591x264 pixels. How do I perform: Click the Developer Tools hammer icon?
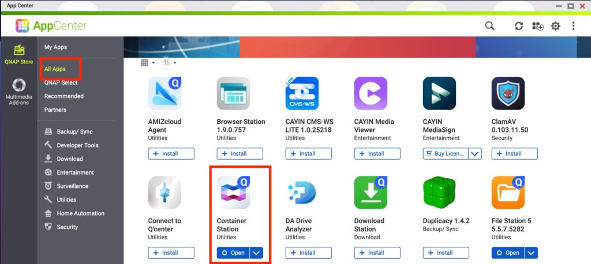click(48, 145)
